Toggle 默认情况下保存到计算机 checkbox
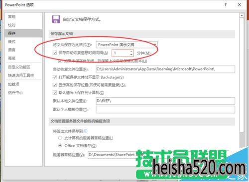This screenshot has height=182, width=249. [x=55, y=93]
